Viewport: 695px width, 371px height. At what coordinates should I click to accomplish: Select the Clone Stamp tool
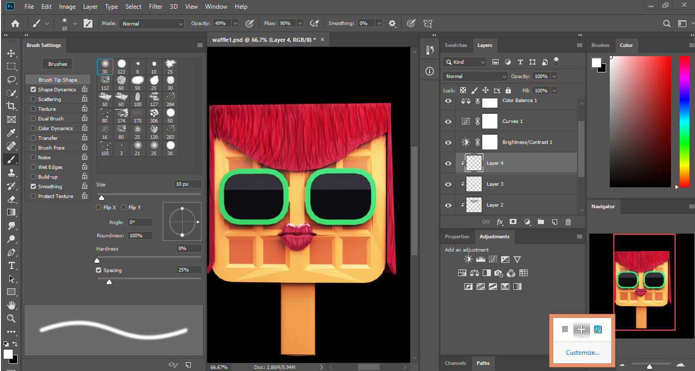click(11, 172)
